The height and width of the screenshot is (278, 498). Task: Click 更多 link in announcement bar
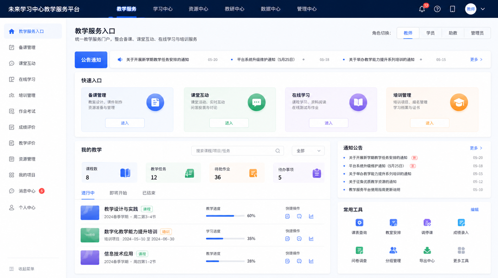pos(476,59)
